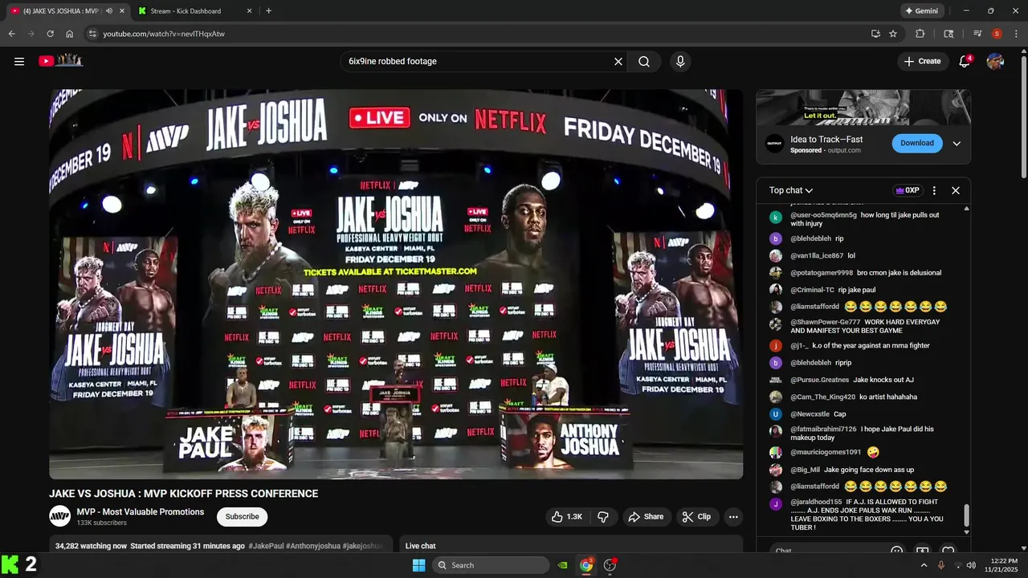Open new browser tab
Image resolution: width=1028 pixels, height=578 pixels.
[268, 11]
